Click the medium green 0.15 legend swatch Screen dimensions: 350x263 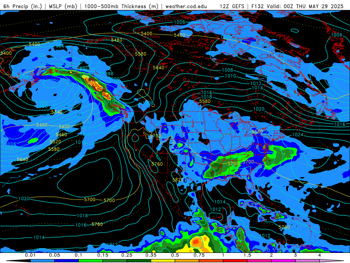[115, 261]
